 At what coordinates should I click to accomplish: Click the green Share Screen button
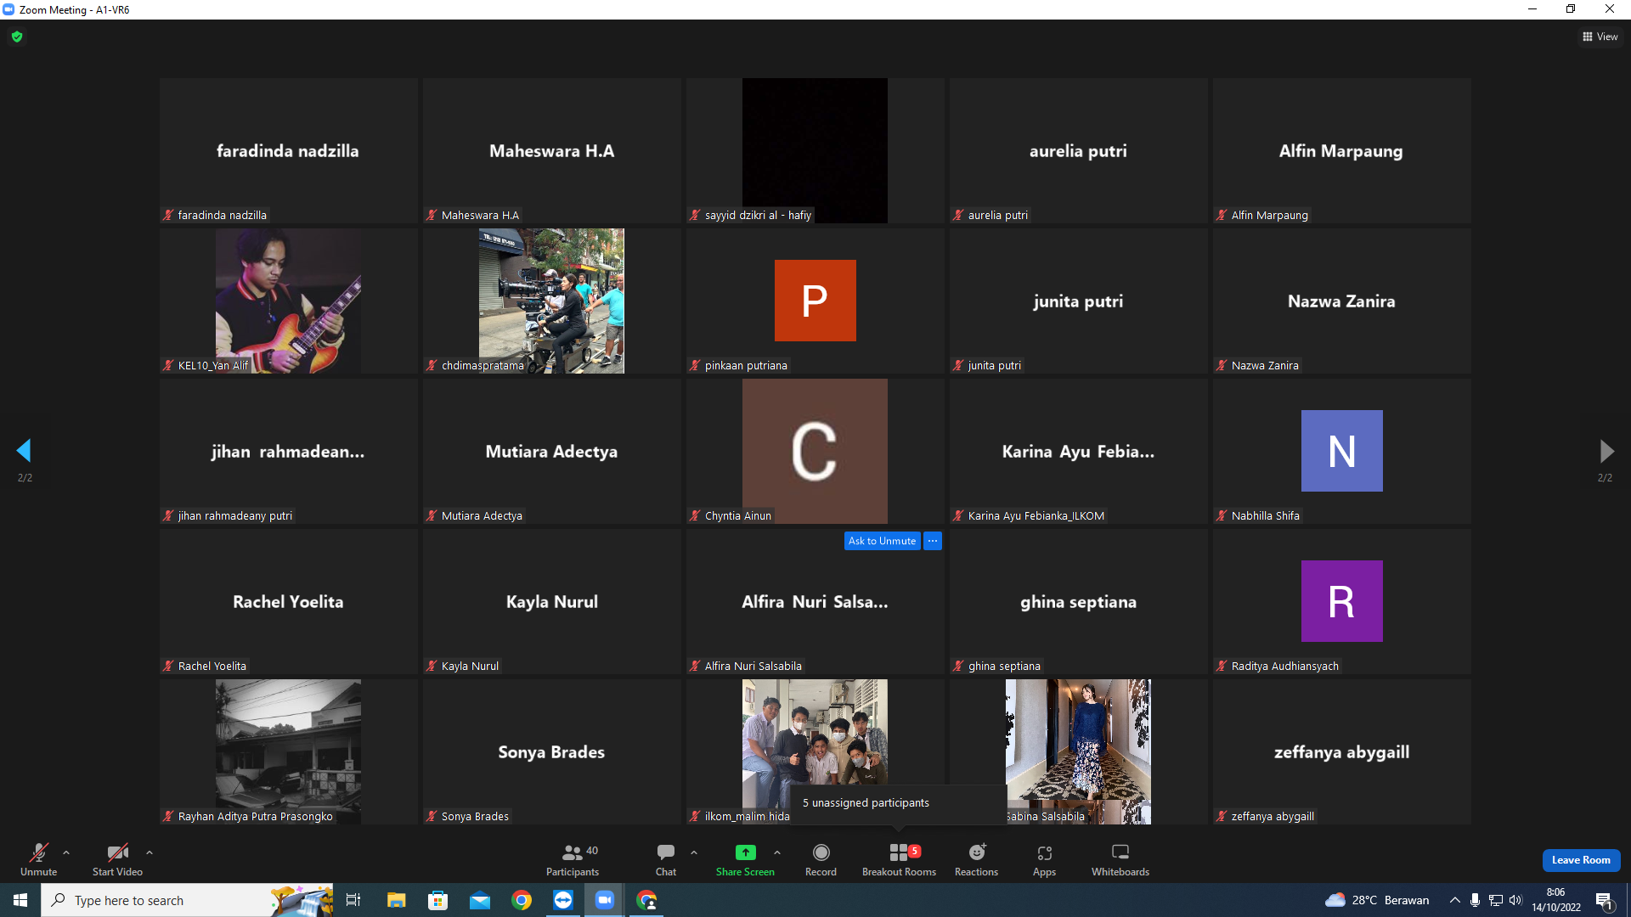coord(745,859)
